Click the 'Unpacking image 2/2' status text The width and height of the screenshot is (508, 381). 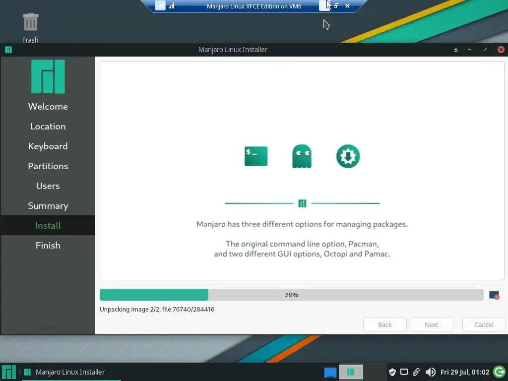pos(157,309)
